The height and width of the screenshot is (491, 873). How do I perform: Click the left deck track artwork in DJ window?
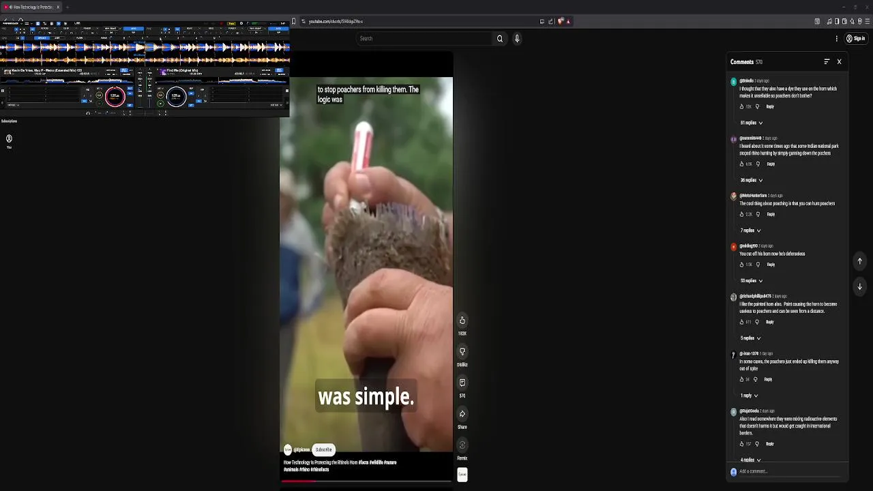(x=8, y=72)
